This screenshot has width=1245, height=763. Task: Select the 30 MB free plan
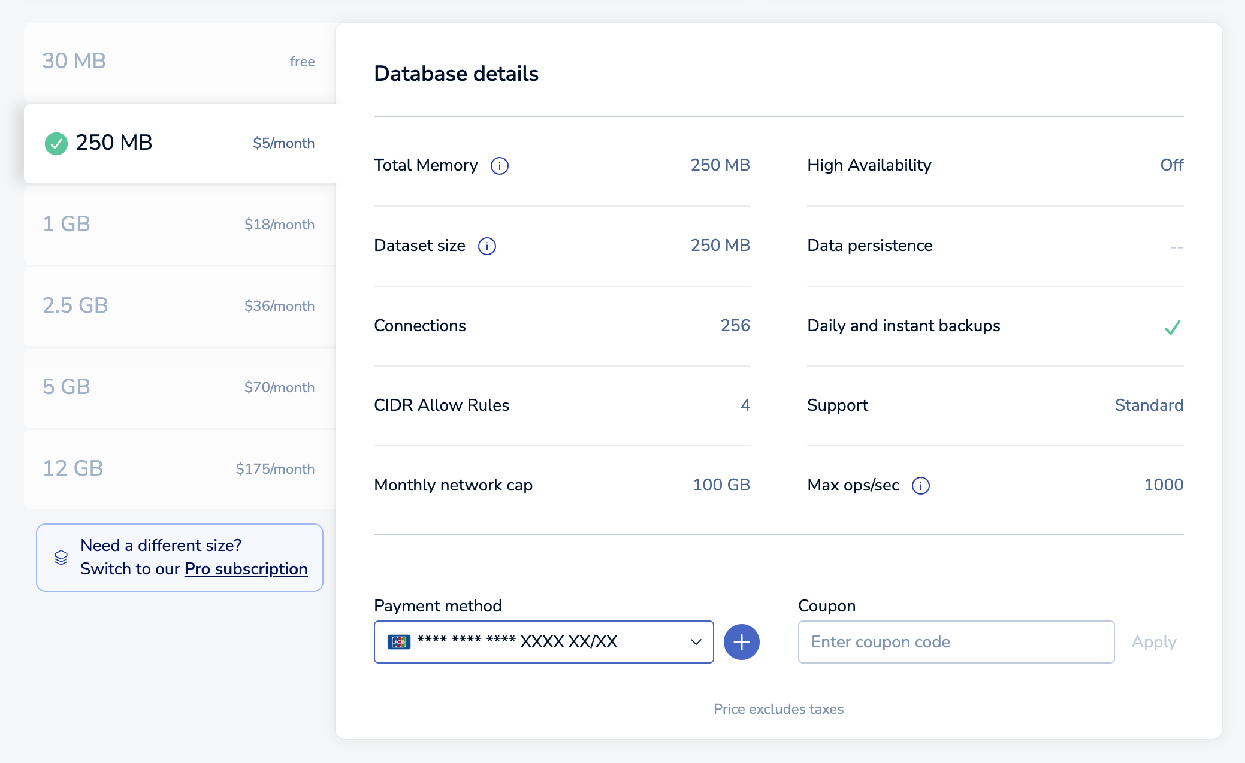click(x=179, y=62)
